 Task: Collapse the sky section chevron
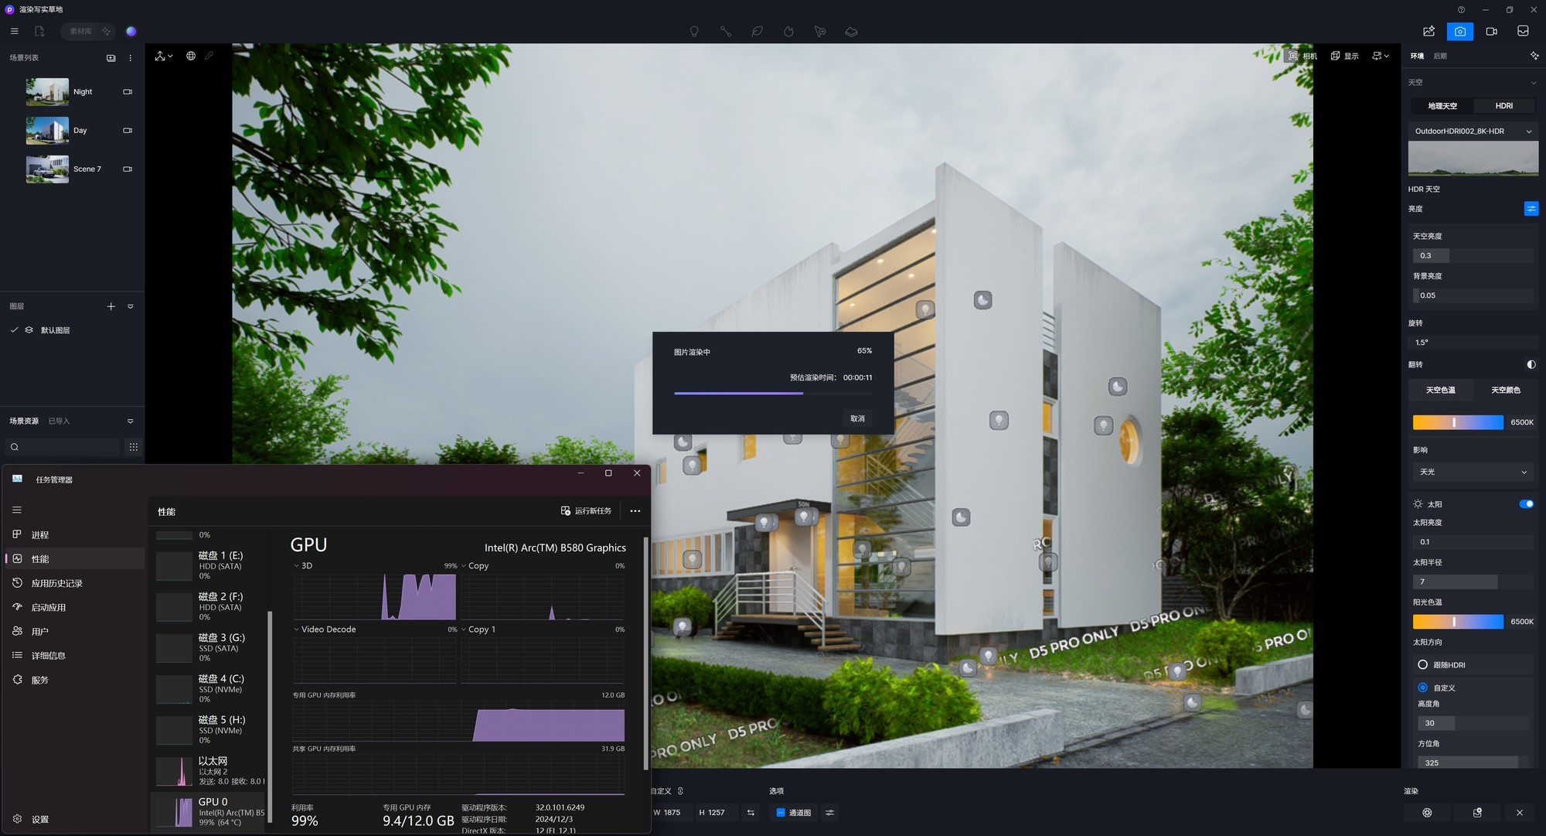(x=1534, y=82)
